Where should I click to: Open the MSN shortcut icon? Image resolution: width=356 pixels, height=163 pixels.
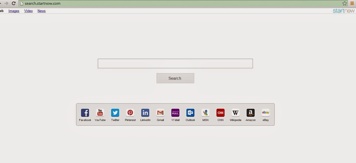pos(205,113)
